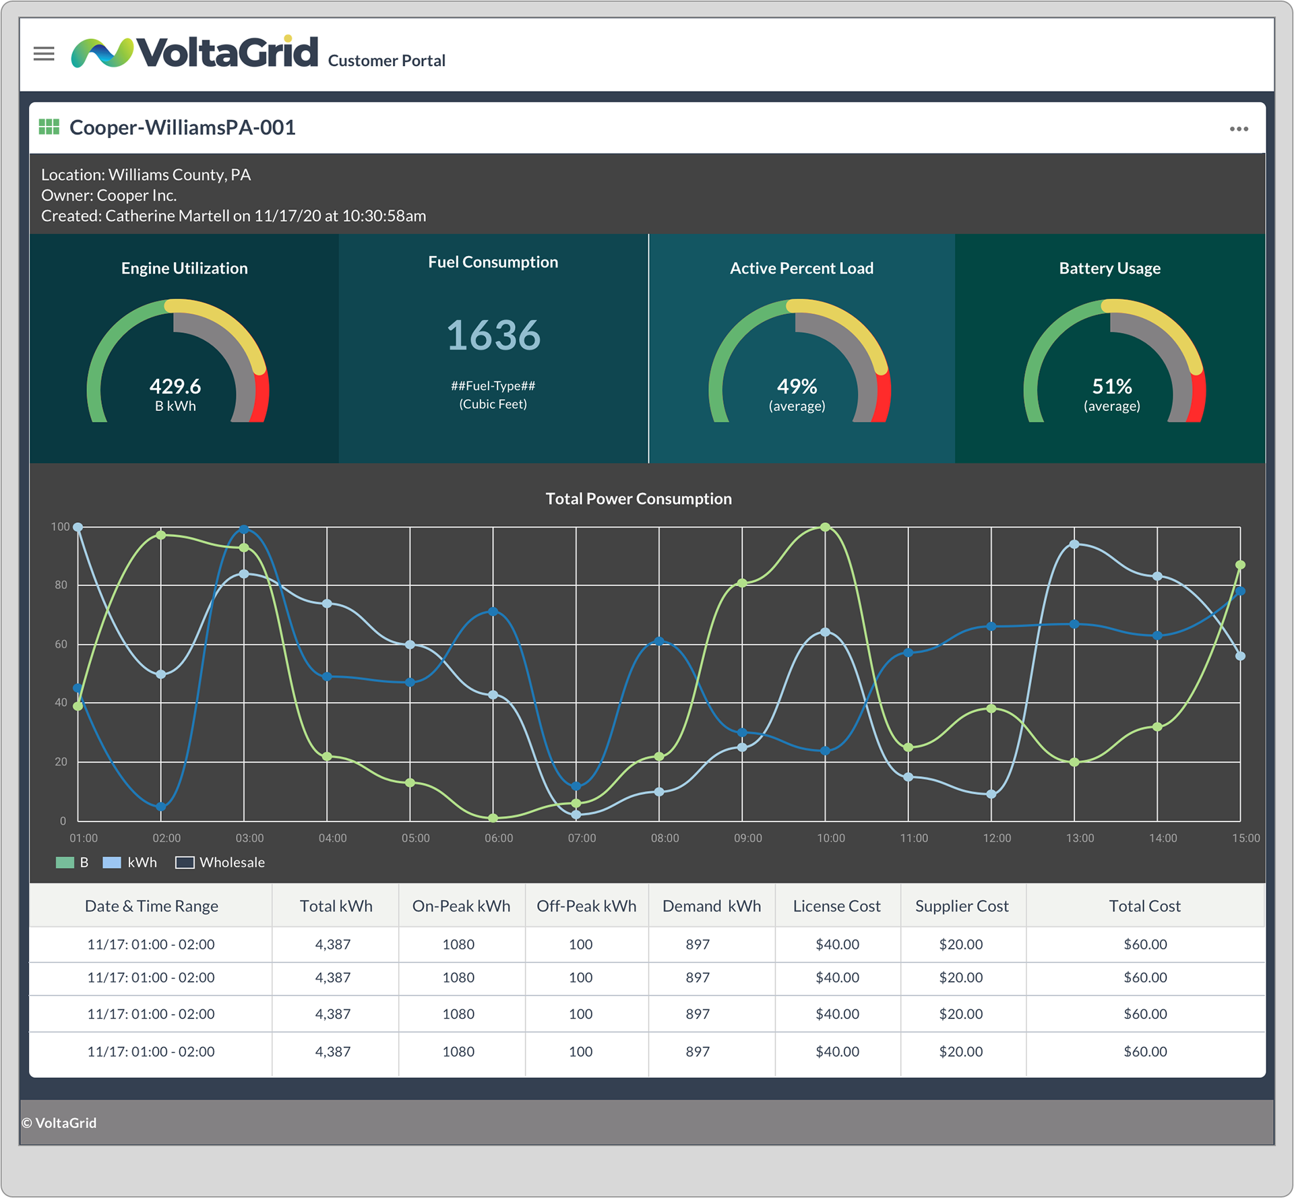The image size is (1294, 1198).
Task: Click the green grid icon beside Cooper-WilliamsPA-001
Action: point(49,127)
